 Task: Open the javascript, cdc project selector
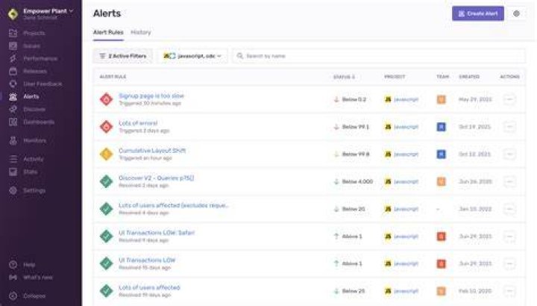[x=192, y=56]
